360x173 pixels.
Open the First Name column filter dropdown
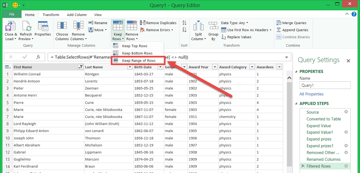(x=81, y=67)
